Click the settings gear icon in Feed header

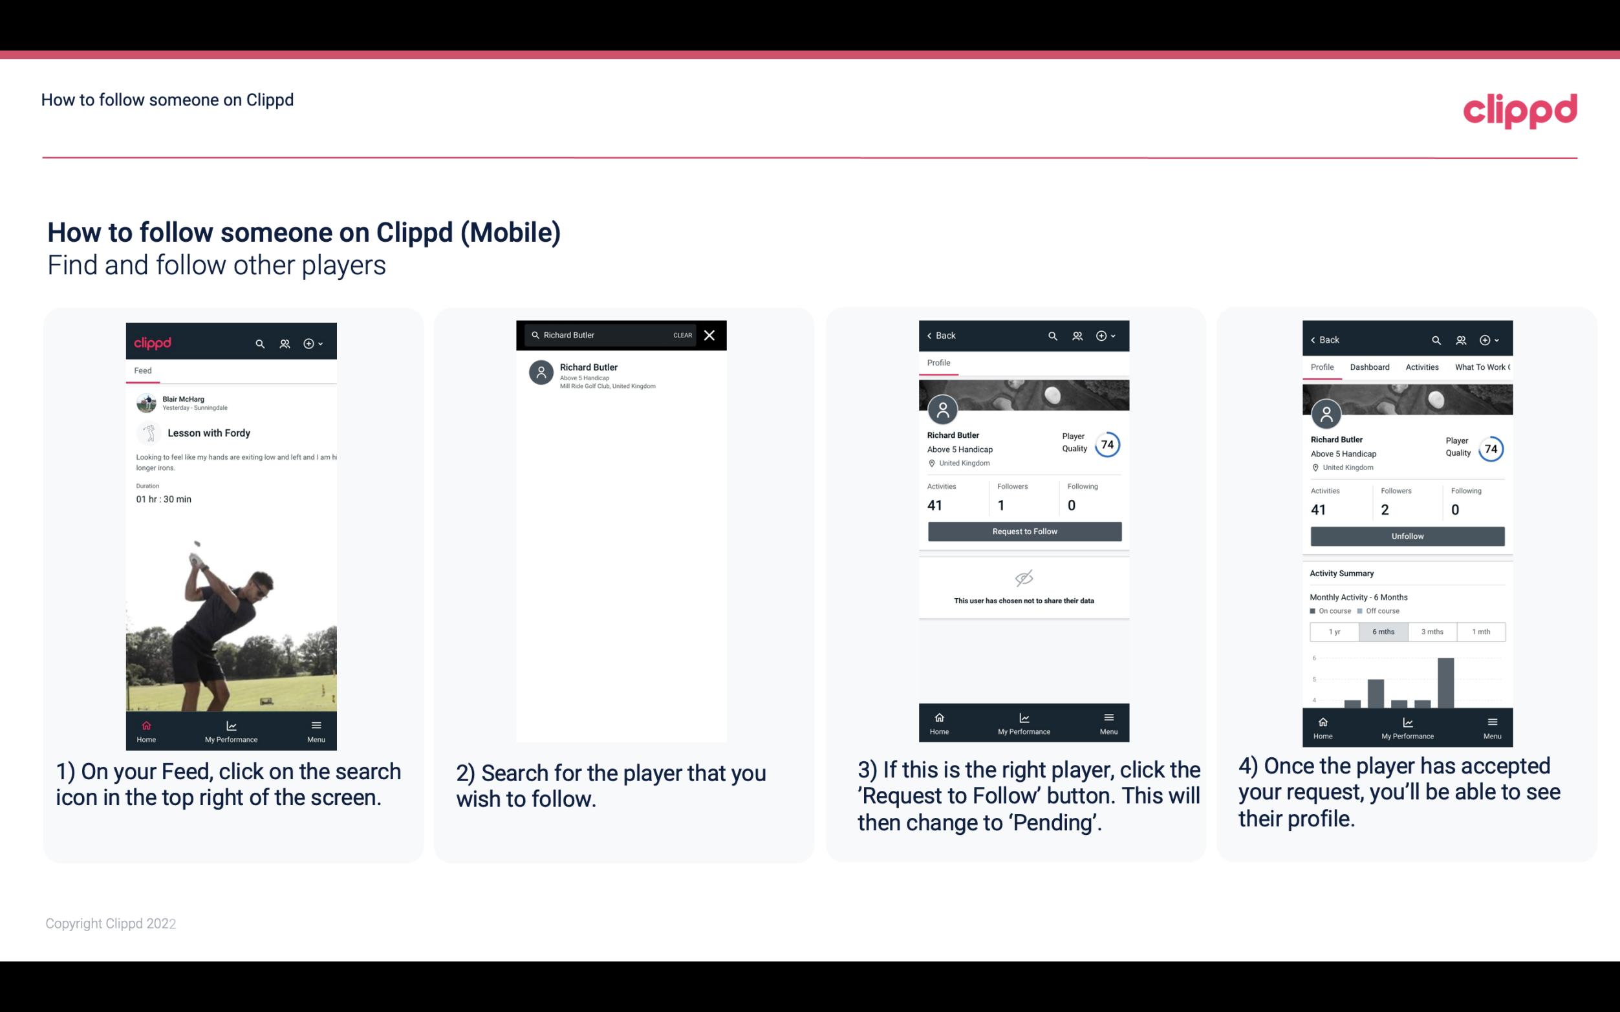310,343
